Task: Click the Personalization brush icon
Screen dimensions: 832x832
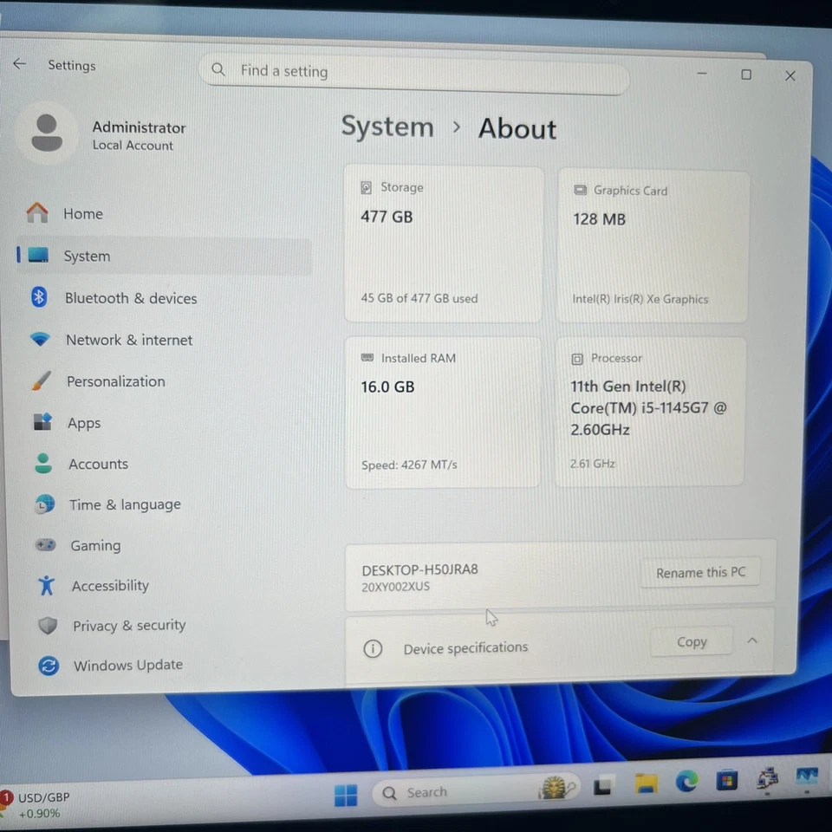Action: tap(40, 380)
